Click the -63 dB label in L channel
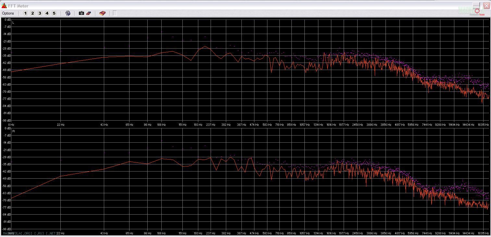 7,84
